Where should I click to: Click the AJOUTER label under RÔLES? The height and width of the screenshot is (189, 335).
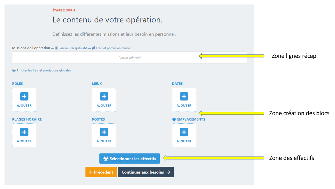(x=24, y=106)
